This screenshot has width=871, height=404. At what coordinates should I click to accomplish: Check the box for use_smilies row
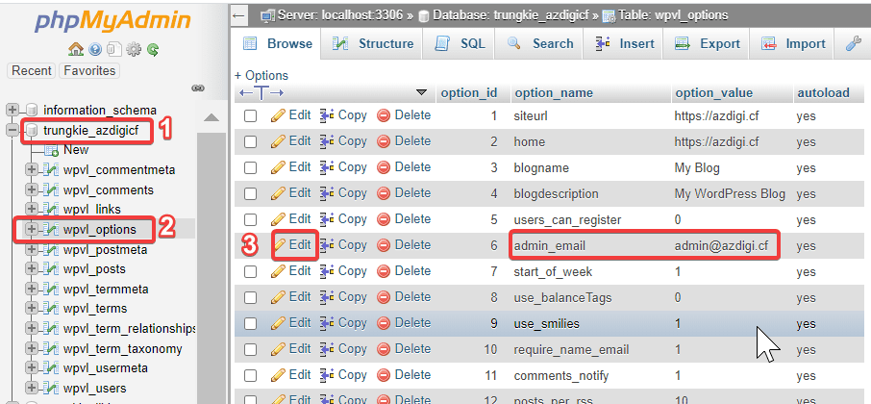click(251, 323)
